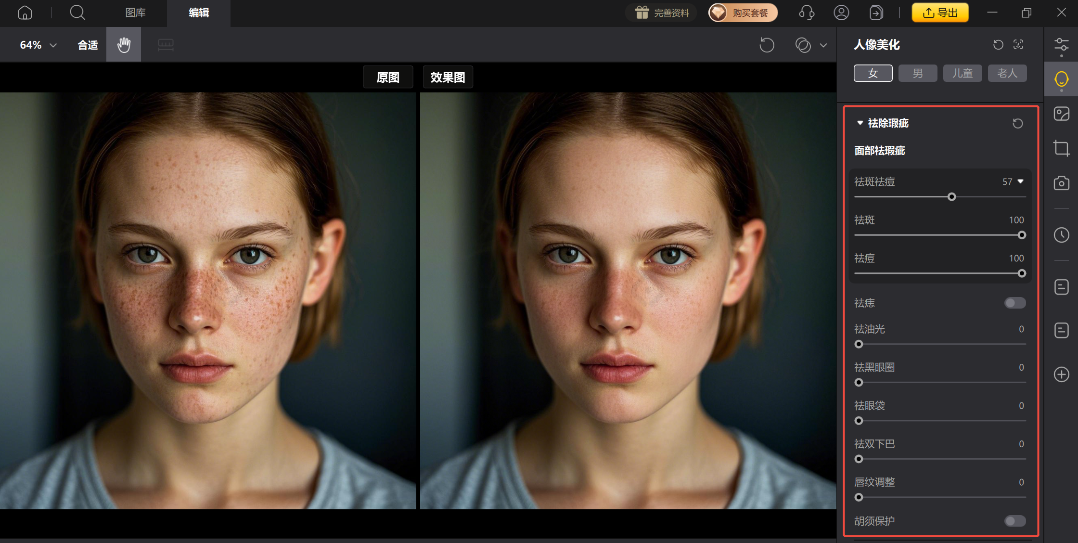
Task: Switch to the 图库 tab
Action: tap(135, 13)
